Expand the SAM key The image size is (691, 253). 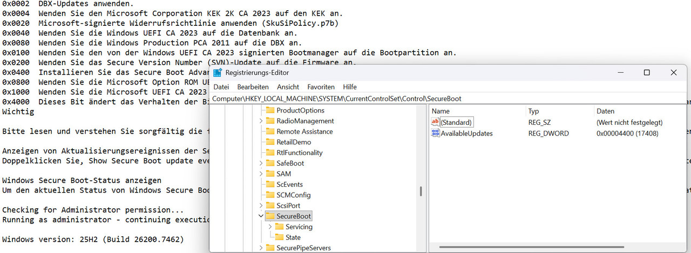pyautogui.click(x=261, y=174)
